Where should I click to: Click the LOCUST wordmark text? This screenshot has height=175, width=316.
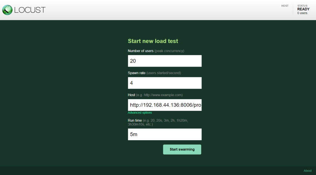click(x=30, y=10)
